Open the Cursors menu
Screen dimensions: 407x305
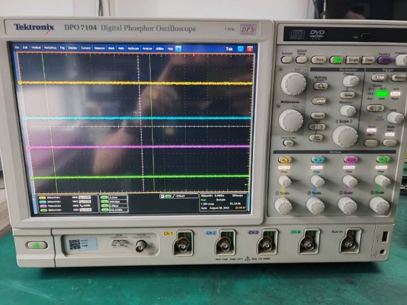tap(86, 48)
